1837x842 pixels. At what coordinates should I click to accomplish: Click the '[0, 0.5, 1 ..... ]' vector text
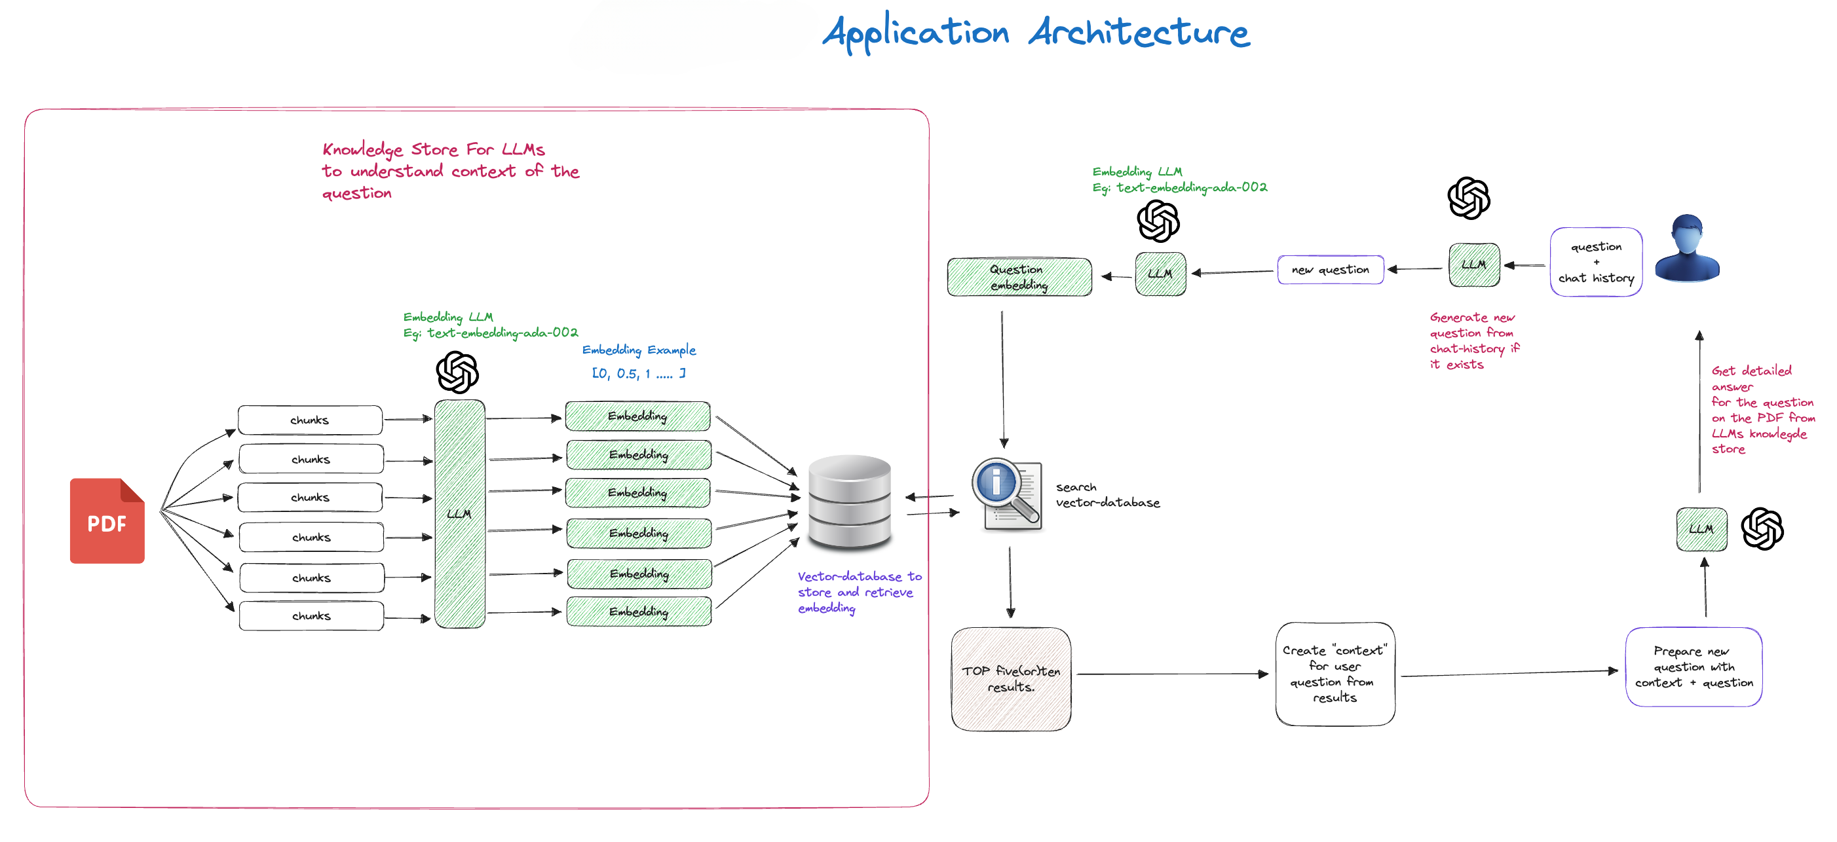coord(639,373)
